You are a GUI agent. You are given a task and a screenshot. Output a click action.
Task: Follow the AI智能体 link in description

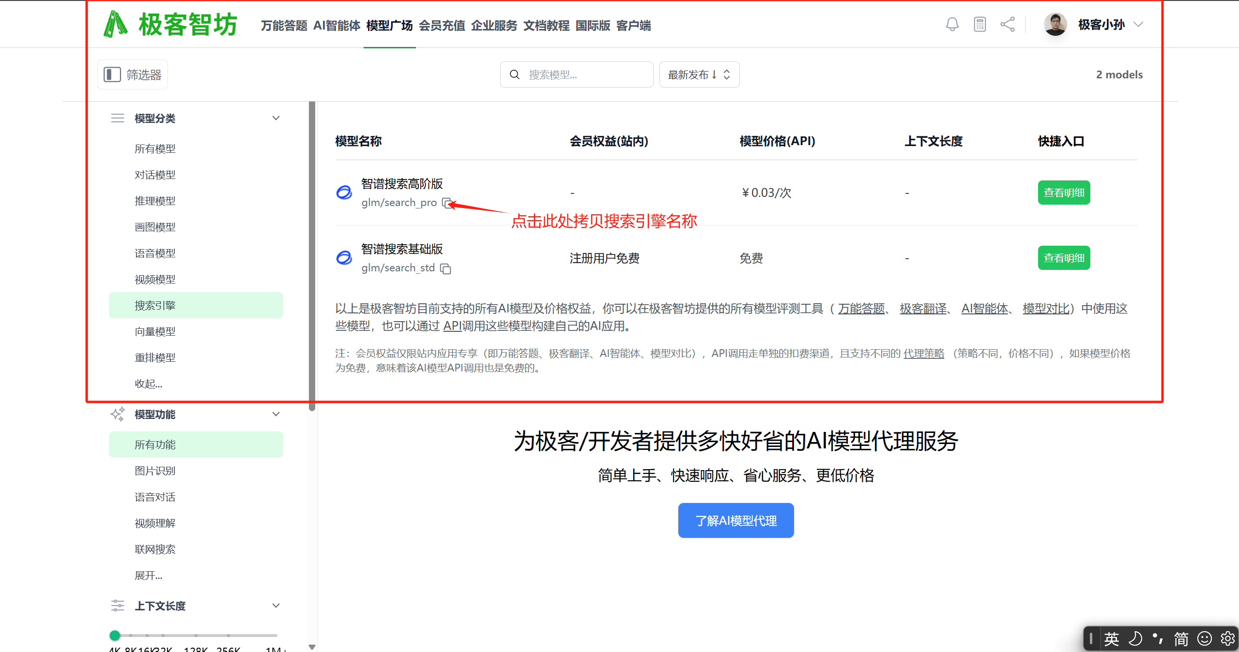click(985, 309)
